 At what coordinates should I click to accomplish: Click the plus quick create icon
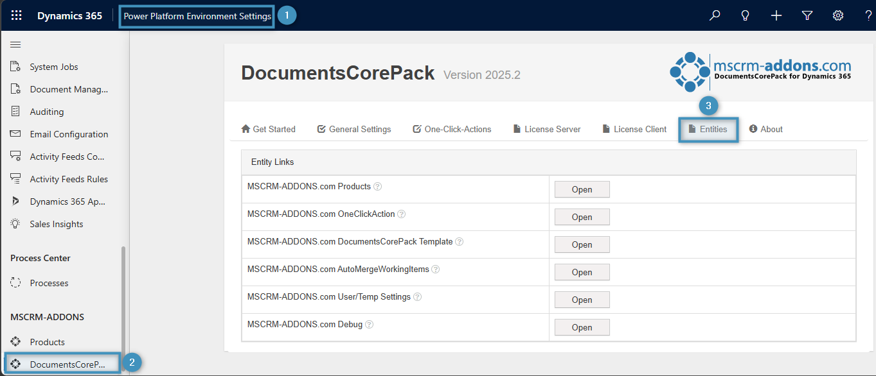[x=776, y=15]
